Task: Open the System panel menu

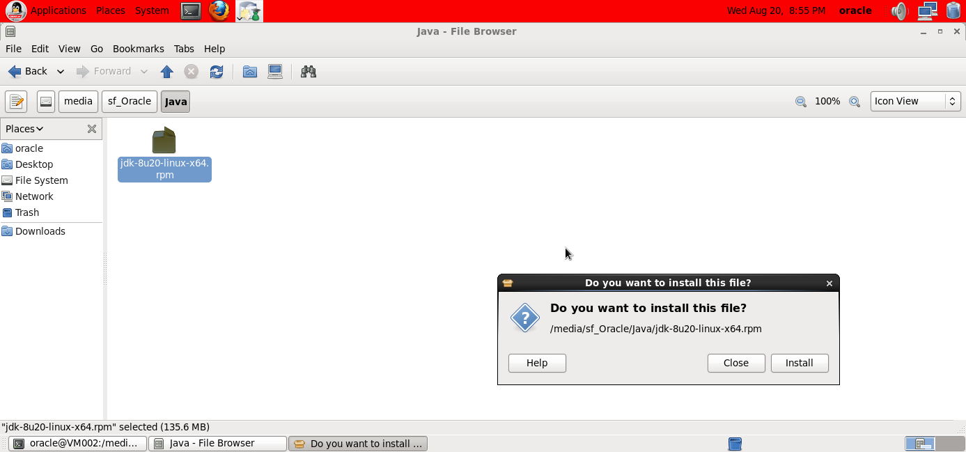Action: click(152, 10)
